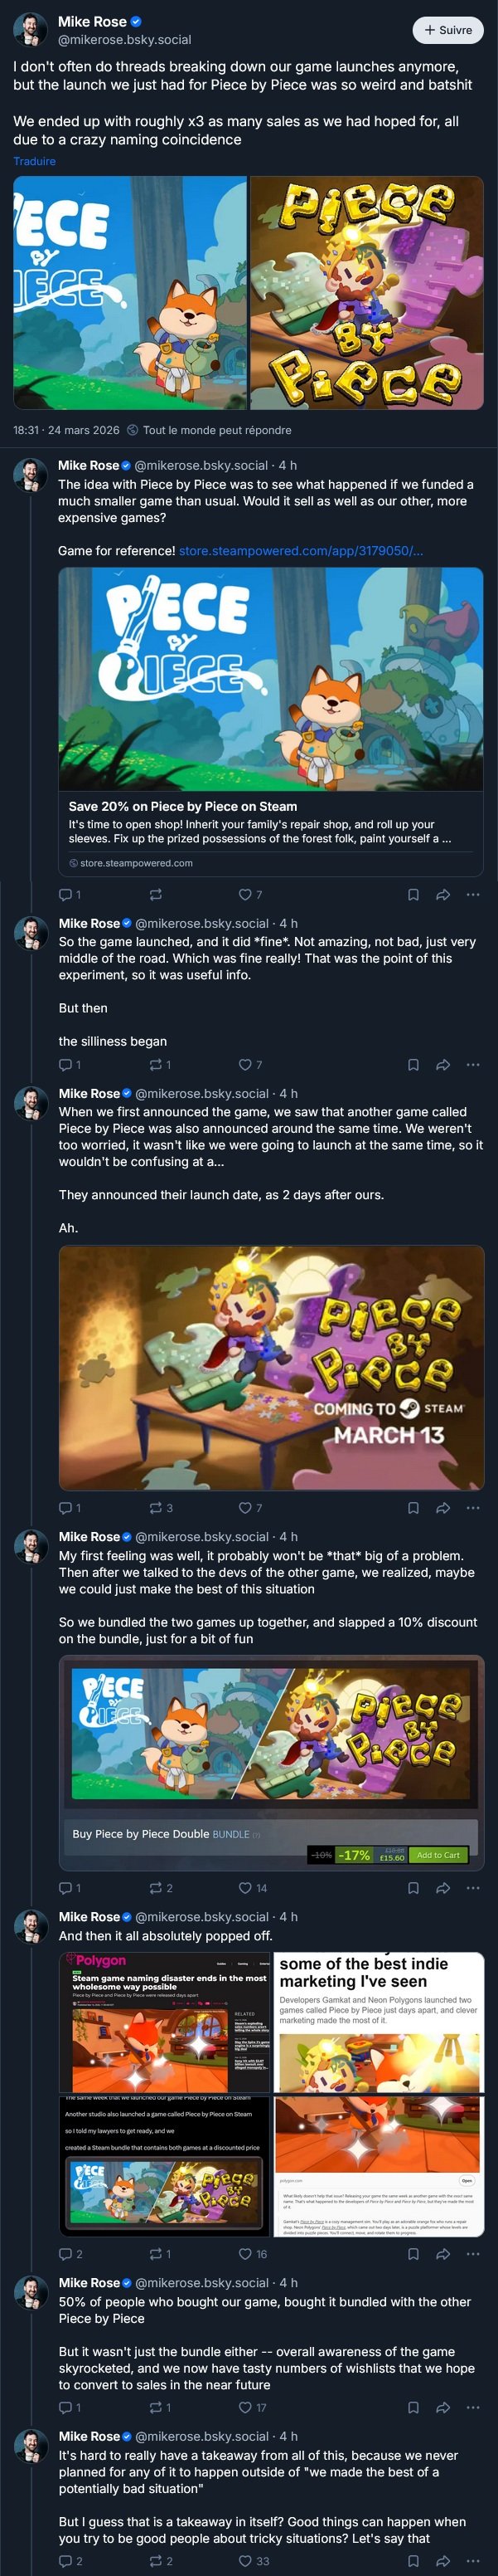
Task: Open the store.steampowered.com/app link in post text
Action: click(301, 551)
